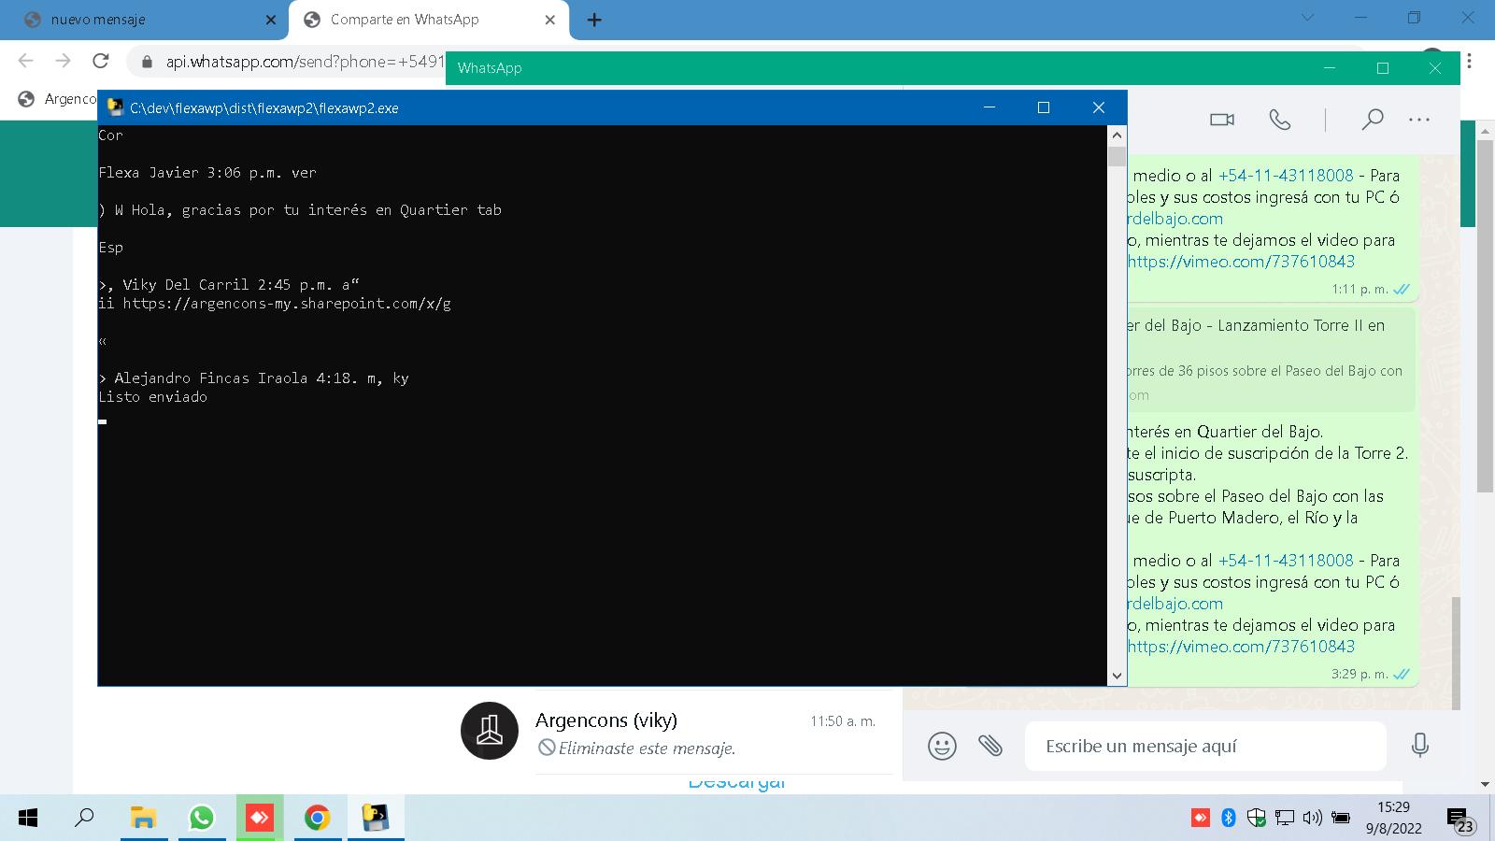Click the flexawp2.exe console title bar icon
Viewport: 1495px width, 841px height.
click(115, 107)
